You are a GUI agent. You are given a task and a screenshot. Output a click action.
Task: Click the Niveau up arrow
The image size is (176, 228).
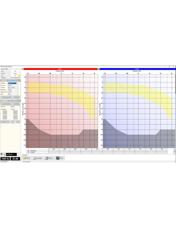click(15, 112)
